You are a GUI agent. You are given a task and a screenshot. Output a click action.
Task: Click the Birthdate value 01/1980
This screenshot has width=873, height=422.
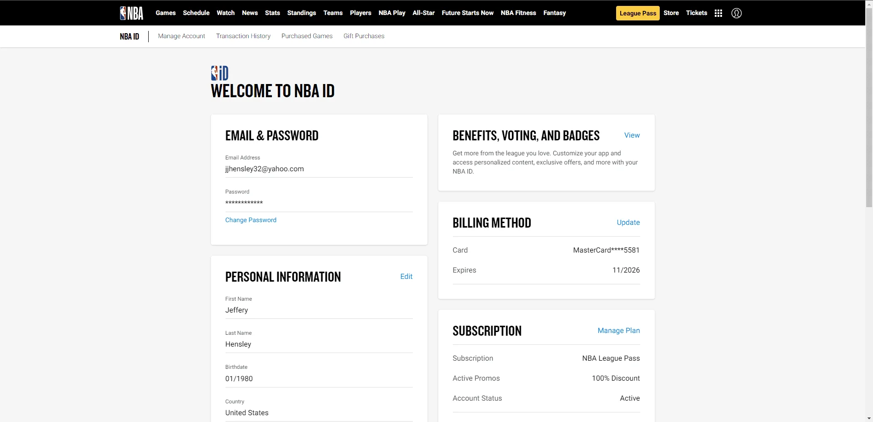tap(239, 379)
